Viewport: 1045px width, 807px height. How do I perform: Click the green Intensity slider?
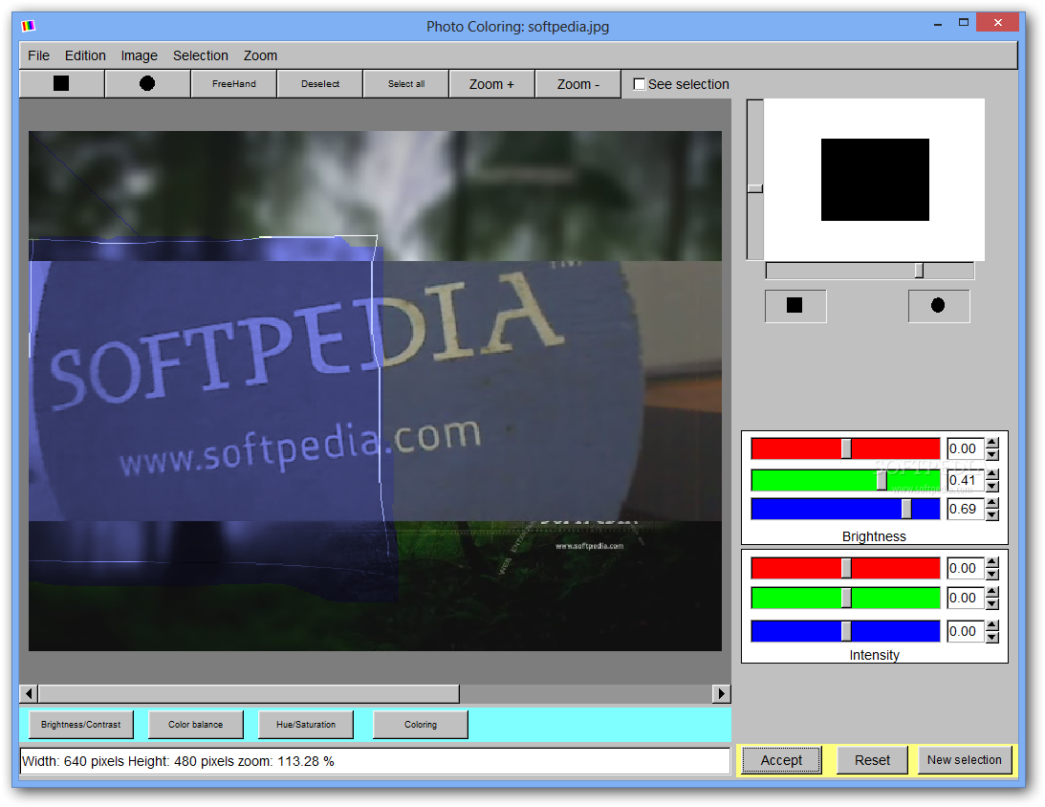845,599
